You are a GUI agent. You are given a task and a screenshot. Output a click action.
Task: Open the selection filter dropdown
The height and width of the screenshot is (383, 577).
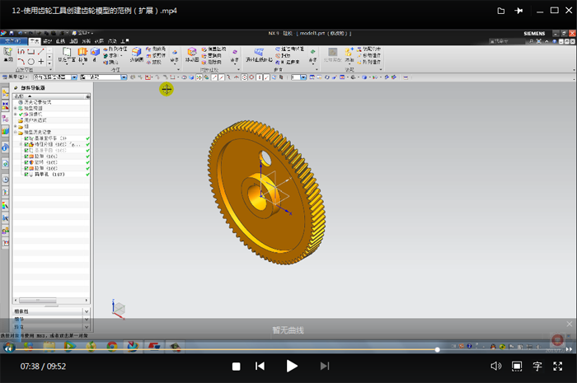73,77
